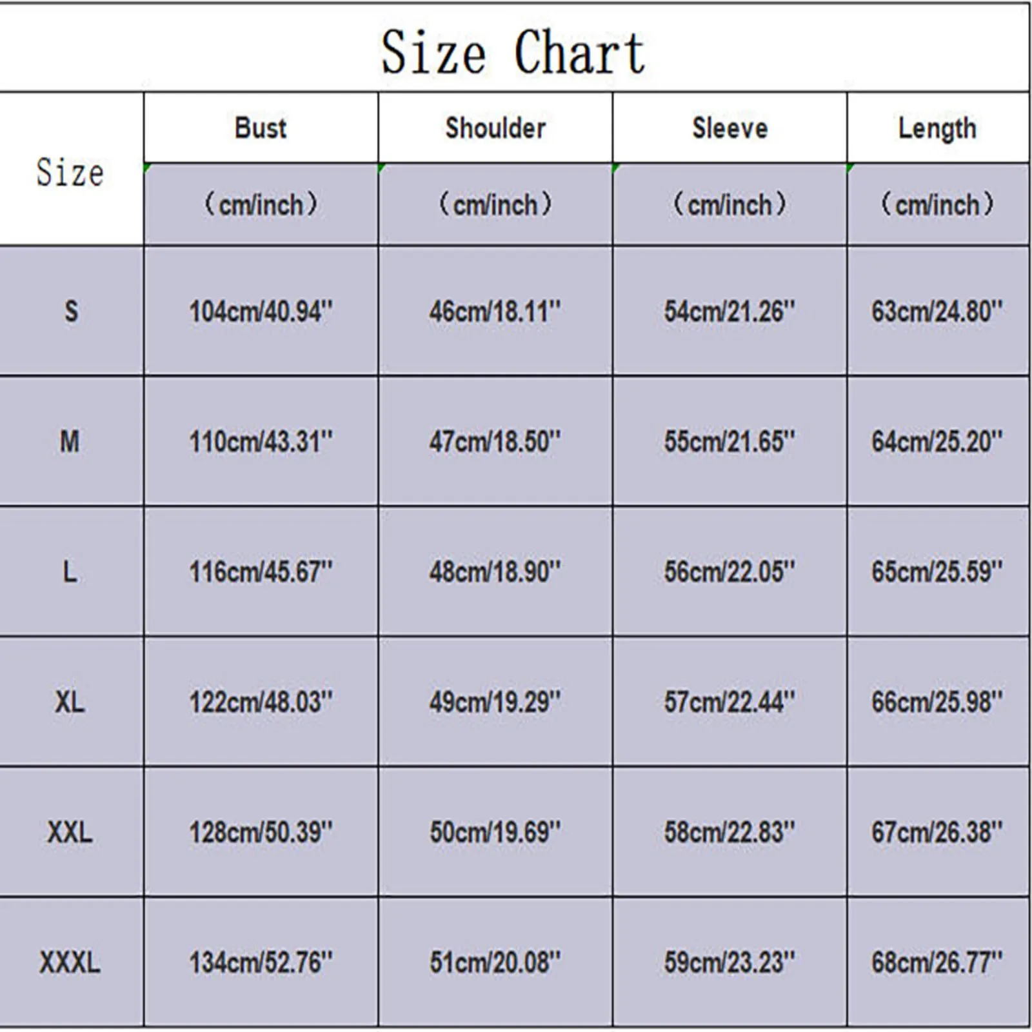
Task: Select the XL size row label
Action: pyautogui.click(x=70, y=702)
